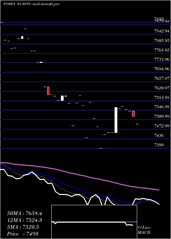
Task: Click the 7436 price axis label
Action: [x=159, y=135]
